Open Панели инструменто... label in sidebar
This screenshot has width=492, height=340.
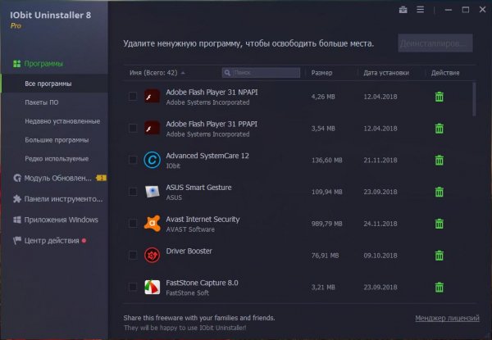63,198
